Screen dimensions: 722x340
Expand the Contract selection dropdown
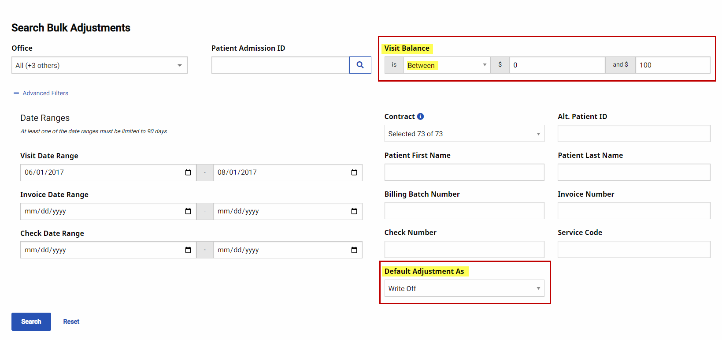pyautogui.click(x=464, y=134)
